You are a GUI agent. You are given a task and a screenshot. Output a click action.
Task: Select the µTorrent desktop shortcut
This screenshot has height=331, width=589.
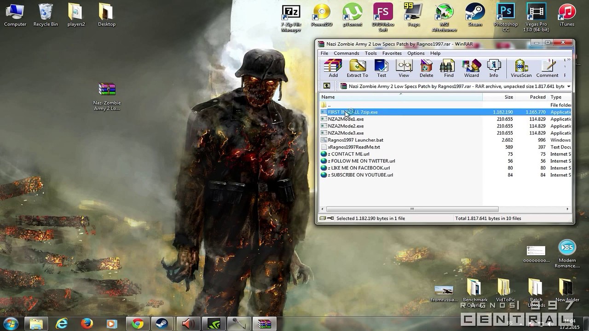352,15
